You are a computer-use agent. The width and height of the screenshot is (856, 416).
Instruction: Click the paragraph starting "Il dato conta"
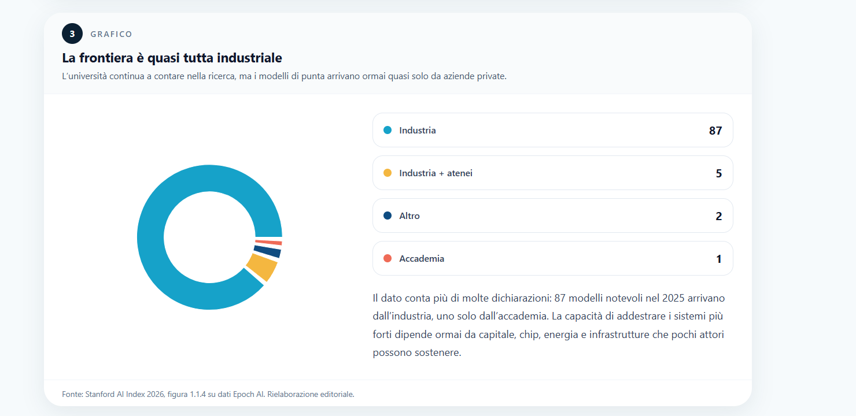coord(549,325)
